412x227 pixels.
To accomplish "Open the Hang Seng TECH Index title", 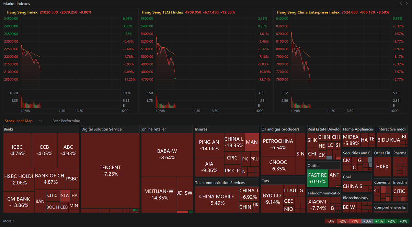I will 162,12.
